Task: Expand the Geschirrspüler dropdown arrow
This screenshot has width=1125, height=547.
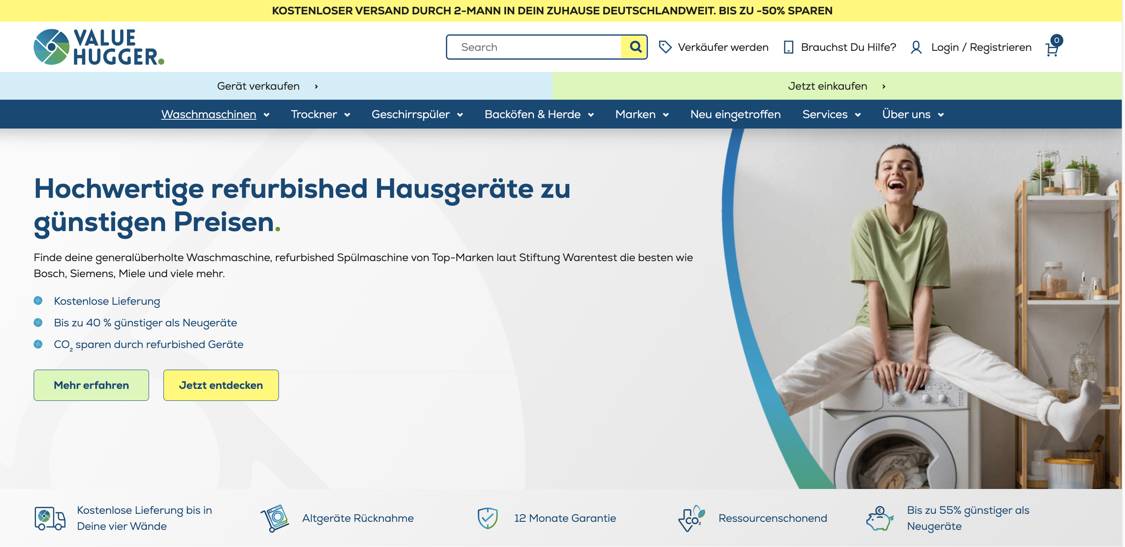Action: tap(460, 115)
